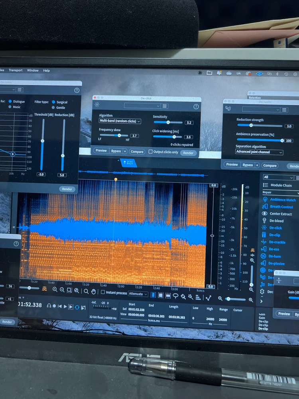Select the Music radio option
299x399 pixels.
coord(10,107)
